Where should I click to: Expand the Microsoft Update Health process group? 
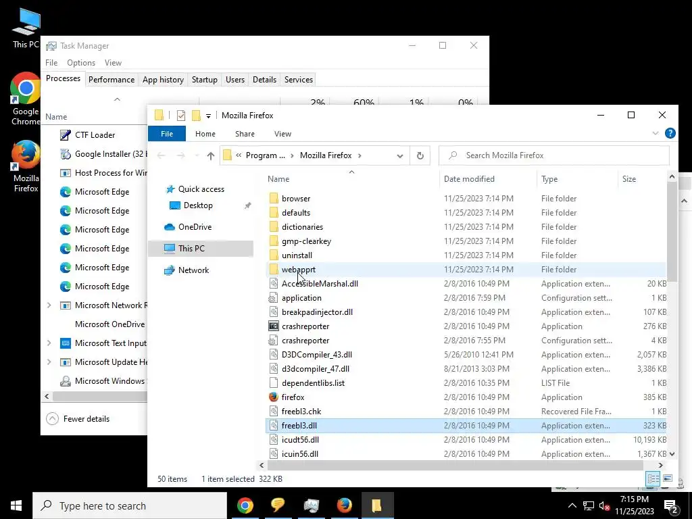[49, 362]
